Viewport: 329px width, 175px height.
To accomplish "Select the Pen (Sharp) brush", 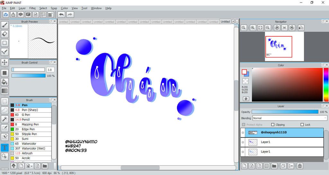I will [31, 110].
